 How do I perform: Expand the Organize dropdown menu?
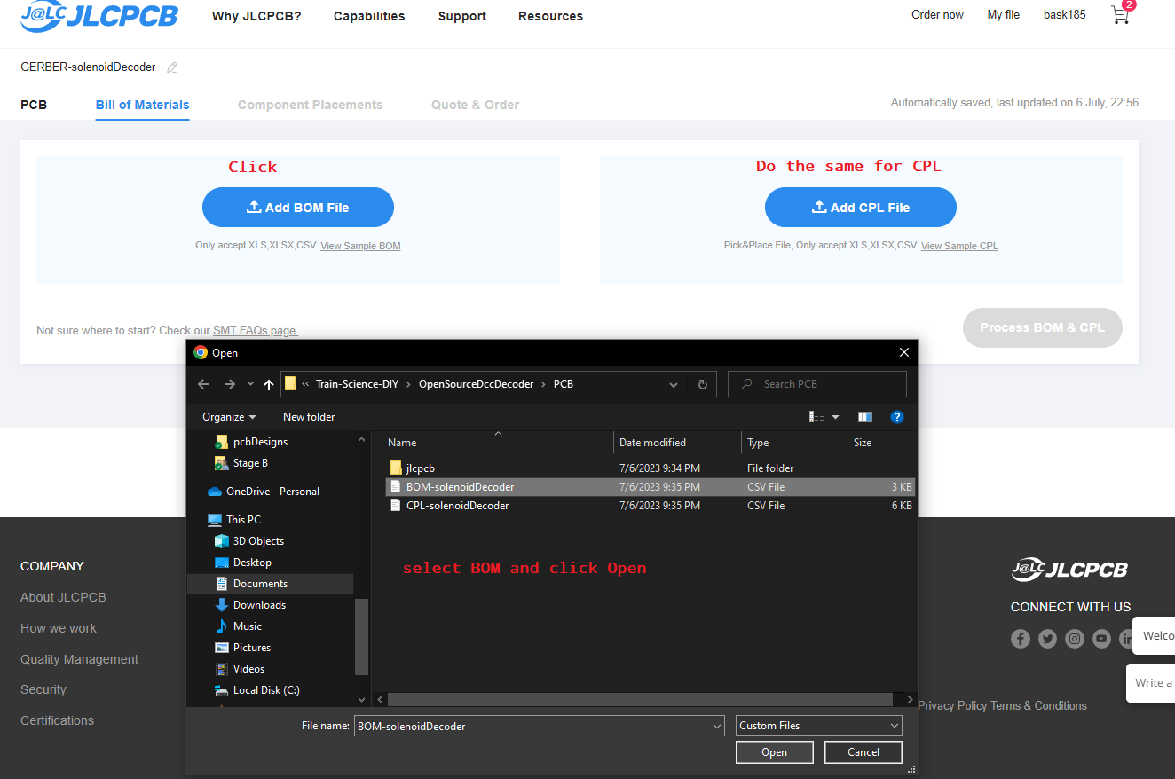click(229, 417)
